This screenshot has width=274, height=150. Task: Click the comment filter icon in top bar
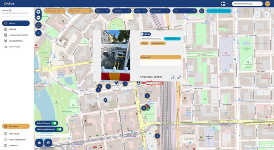(x=202, y=11)
